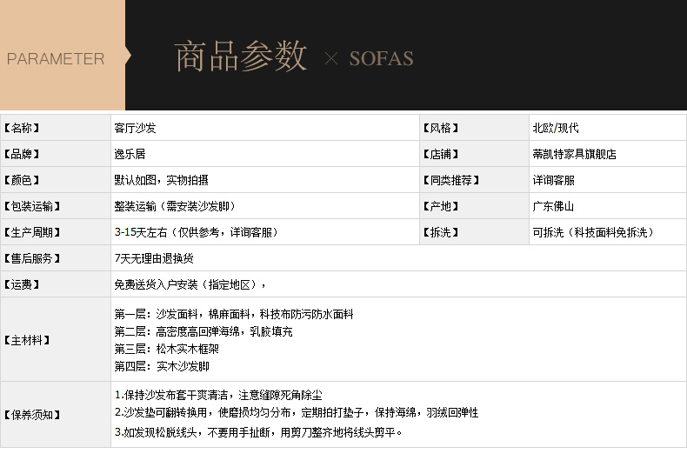
Task: Click the PARAMETER heading text
Action: coord(56,59)
